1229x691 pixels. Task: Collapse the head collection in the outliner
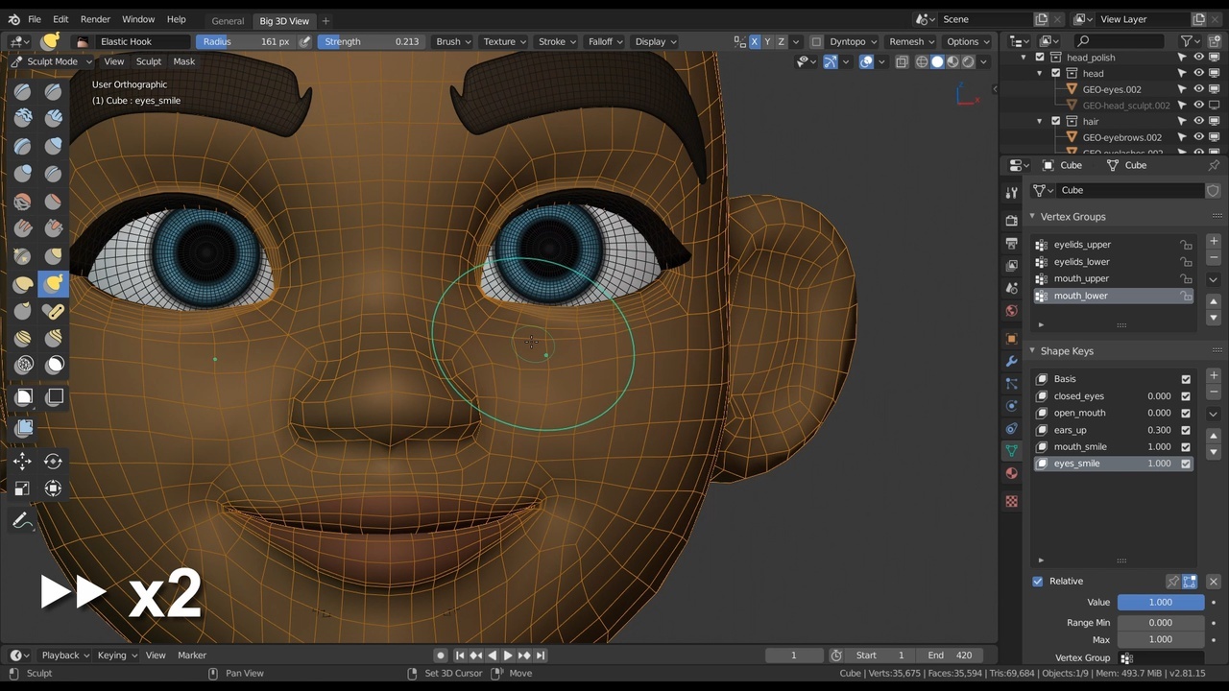1040,73
